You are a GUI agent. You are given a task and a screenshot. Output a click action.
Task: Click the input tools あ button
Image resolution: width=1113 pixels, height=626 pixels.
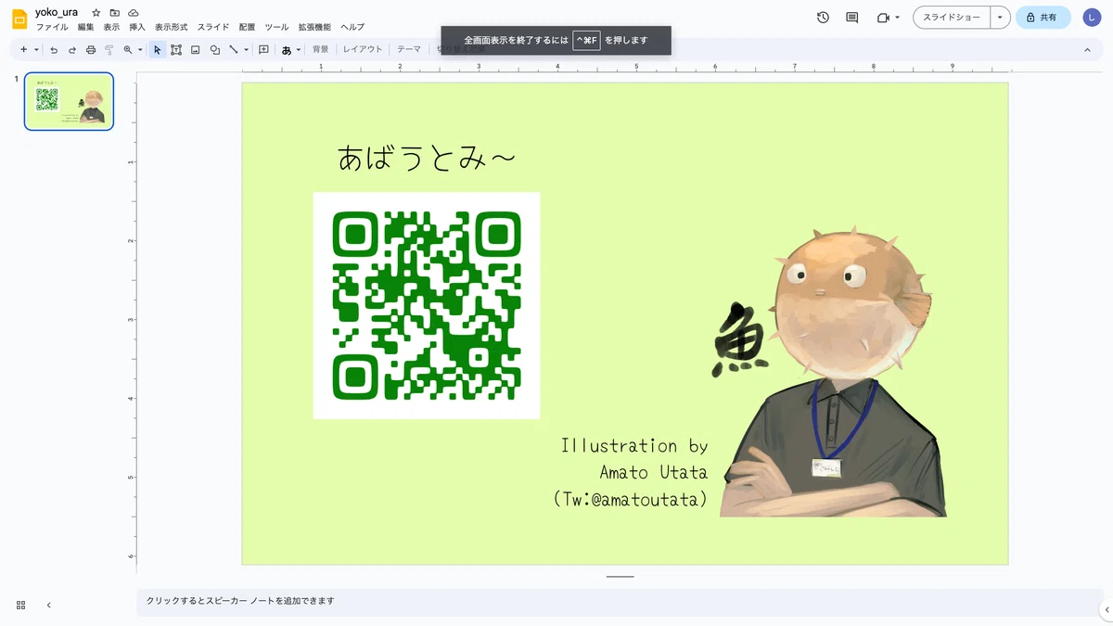pos(286,49)
